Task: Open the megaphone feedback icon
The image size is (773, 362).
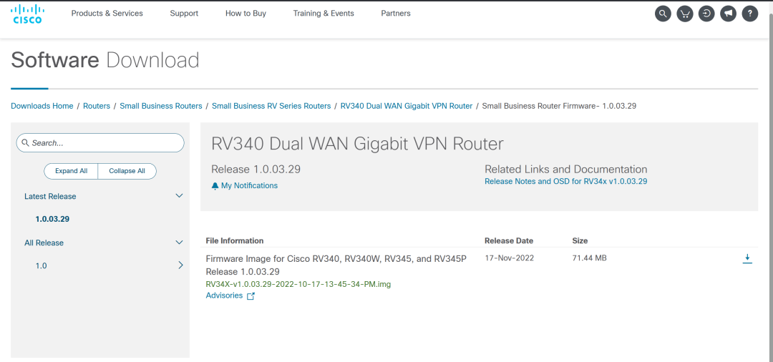Action: pyautogui.click(x=728, y=14)
